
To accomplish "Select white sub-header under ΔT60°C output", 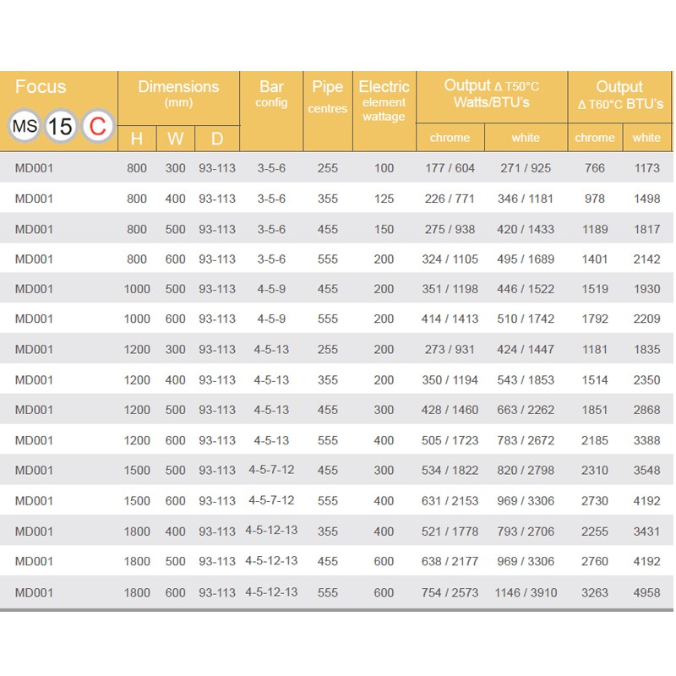I will pyautogui.click(x=646, y=138).
